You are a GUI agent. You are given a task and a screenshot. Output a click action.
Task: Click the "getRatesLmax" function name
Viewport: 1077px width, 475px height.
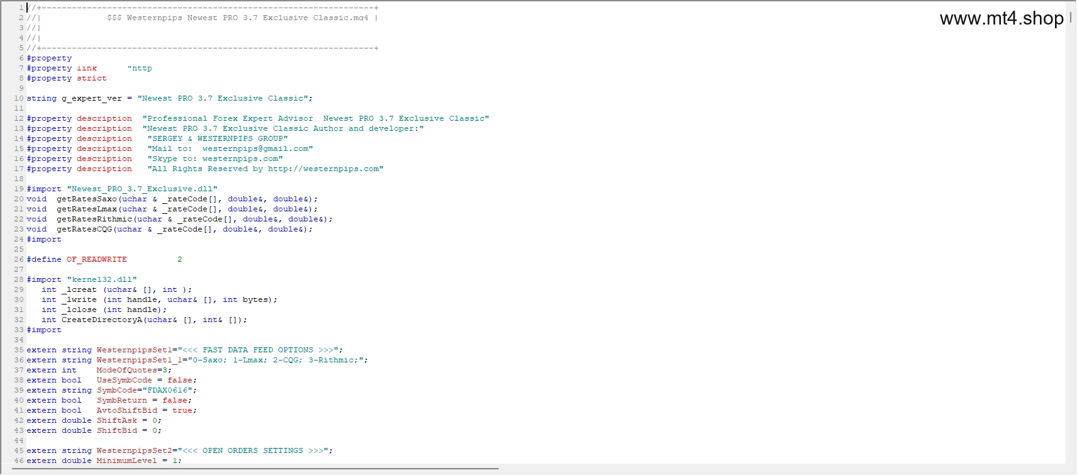(87, 209)
